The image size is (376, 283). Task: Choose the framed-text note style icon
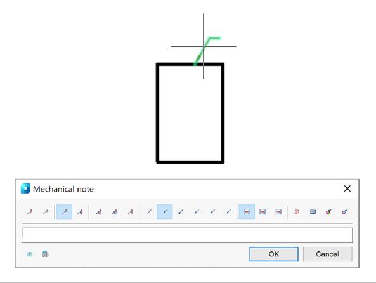pos(115,212)
